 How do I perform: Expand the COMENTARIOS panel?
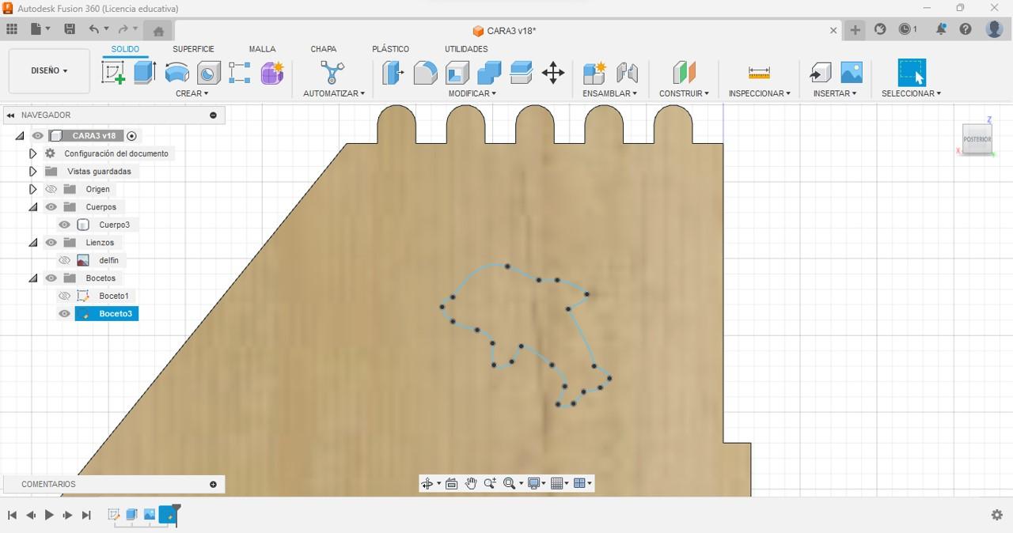213,484
